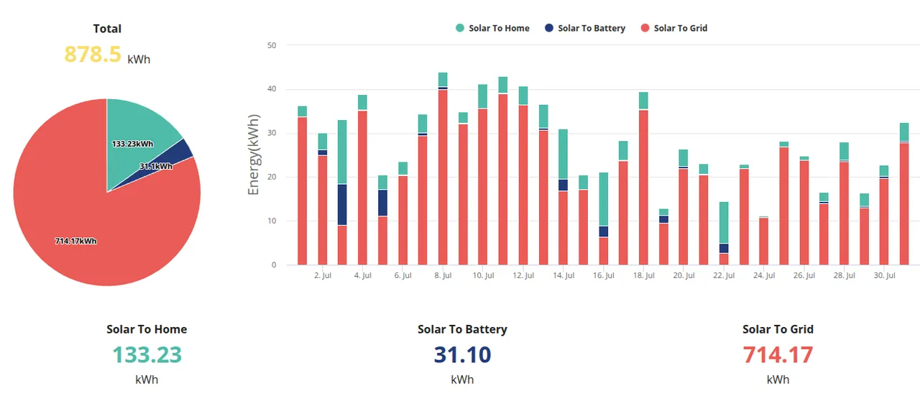Select the bar above 18. Jul
This screenshot has width=920, height=396.
tap(643, 178)
